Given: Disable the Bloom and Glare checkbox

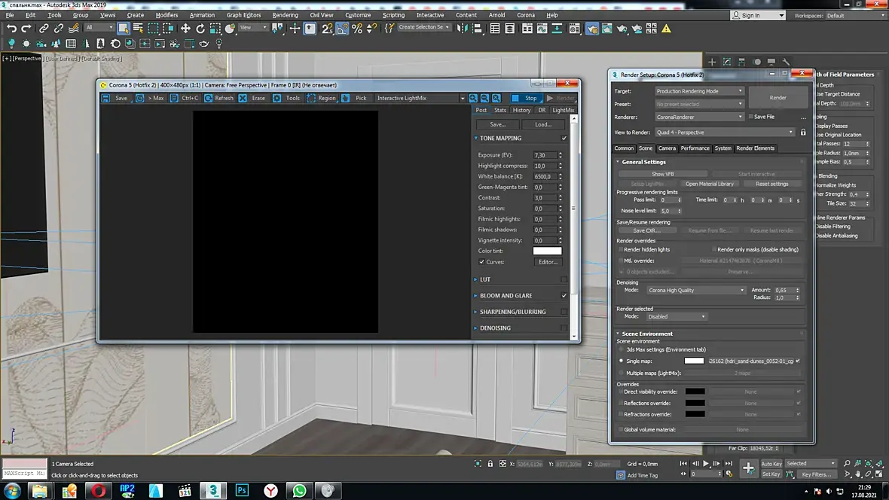Looking at the screenshot, I should (564, 296).
